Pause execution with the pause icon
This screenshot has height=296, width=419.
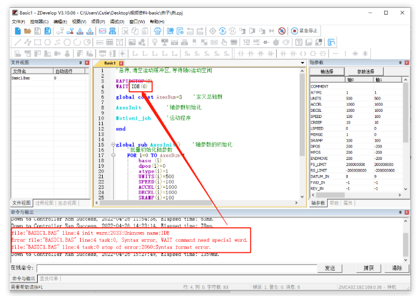232,31
